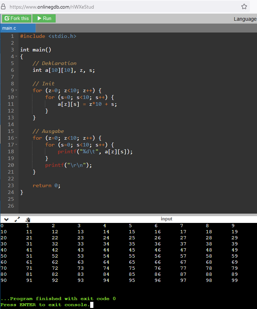Click the '// Ausgabe' comment
Screen dimensions: 257x309
(48, 131)
